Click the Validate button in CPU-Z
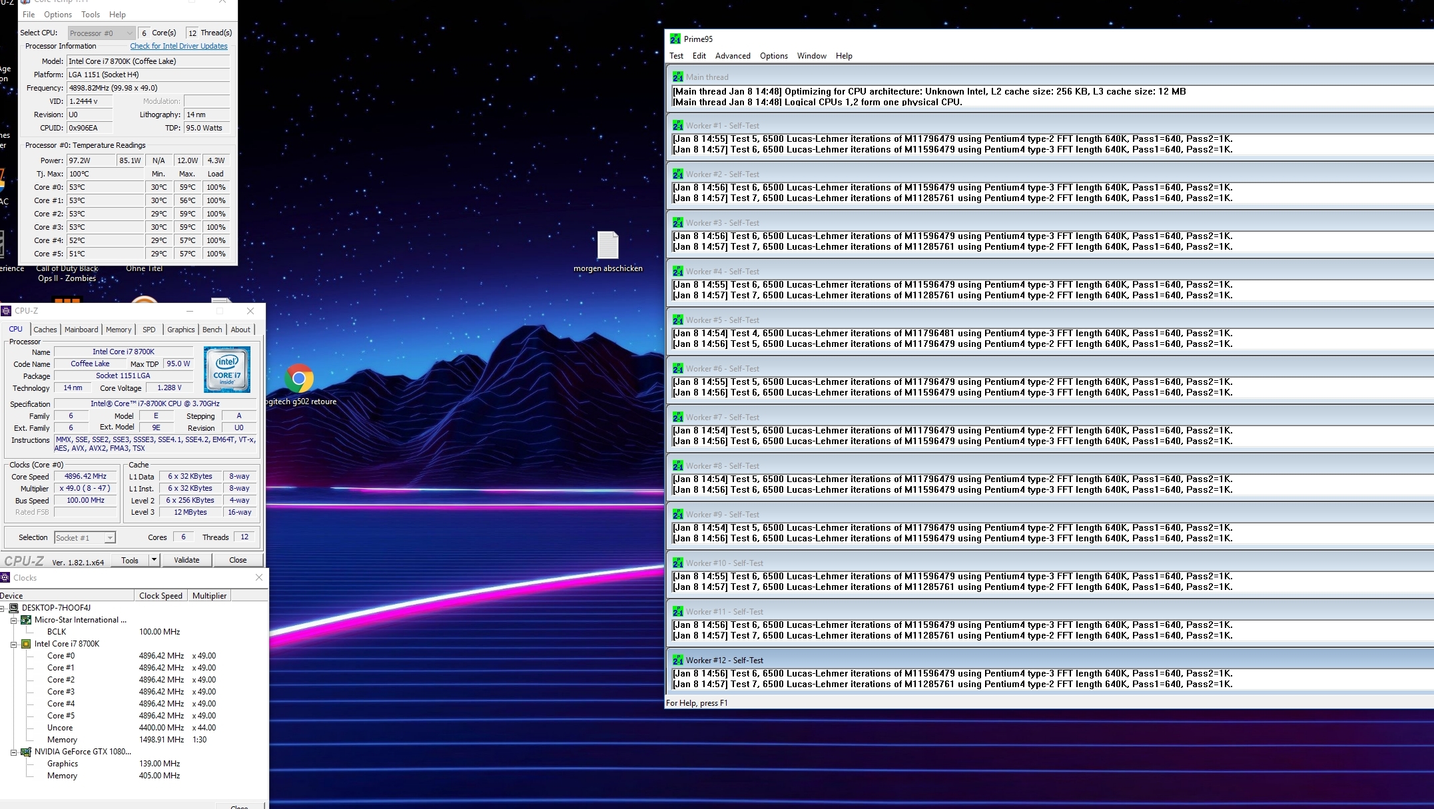This screenshot has width=1434, height=809. pos(186,560)
